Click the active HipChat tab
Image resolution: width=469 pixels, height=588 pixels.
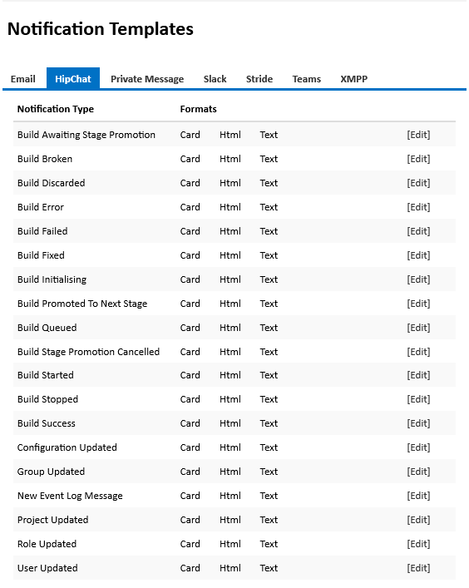click(73, 78)
